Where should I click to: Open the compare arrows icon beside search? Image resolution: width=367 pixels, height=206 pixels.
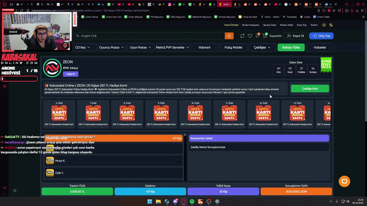[x=242, y=36]
